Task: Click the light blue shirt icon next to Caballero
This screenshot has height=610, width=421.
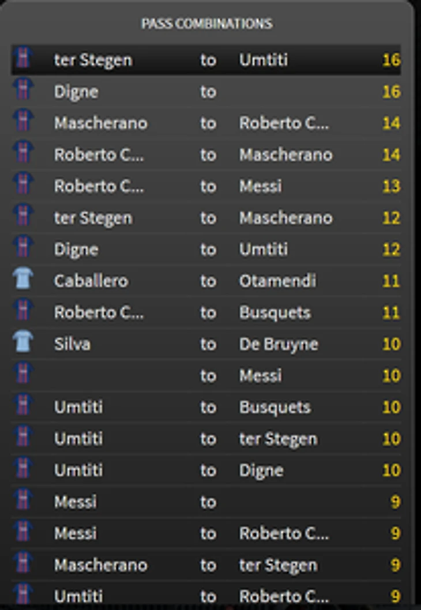Action: (x=23, y=278)
